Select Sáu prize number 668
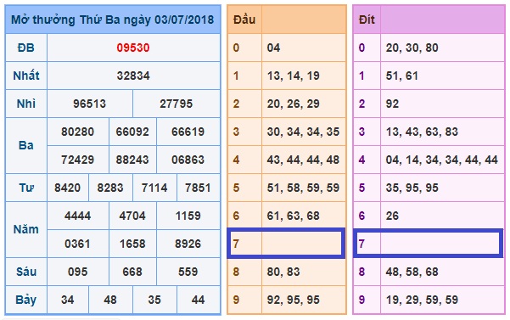 tap(132, 272)
